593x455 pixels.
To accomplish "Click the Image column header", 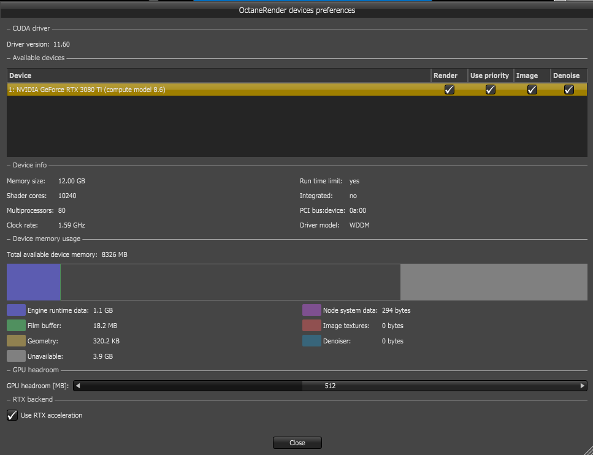I will tap(532, 75).
